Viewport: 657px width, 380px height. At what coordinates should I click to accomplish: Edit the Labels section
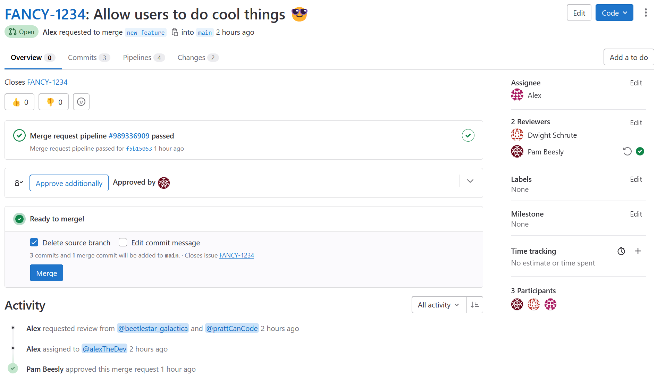point(636,179)
